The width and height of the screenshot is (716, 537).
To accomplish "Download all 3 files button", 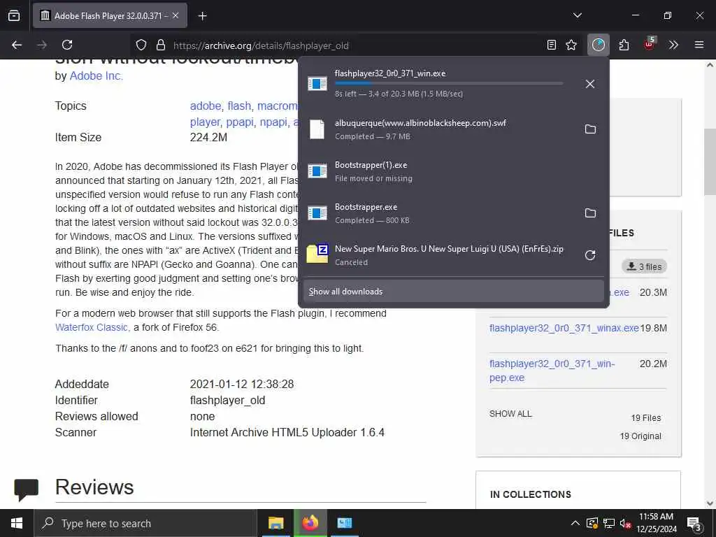I will pyautogui.click(x=644, y=266).
